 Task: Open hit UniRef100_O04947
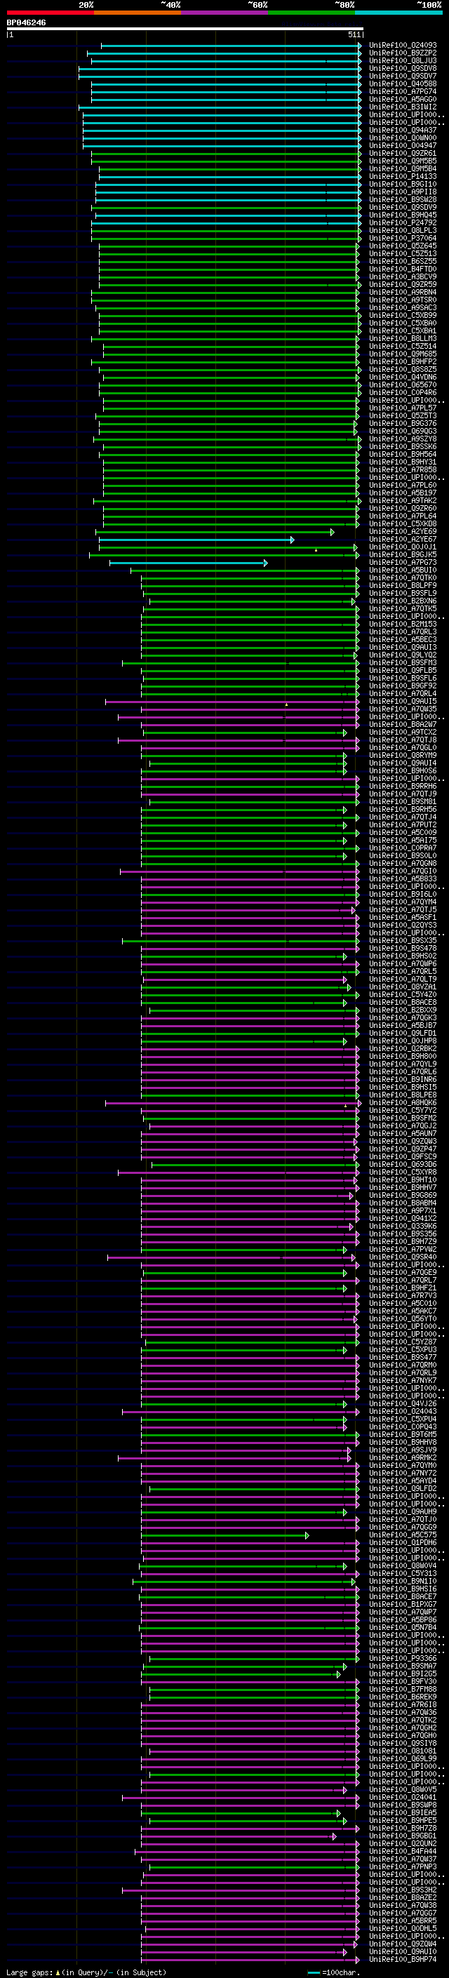pos(403,146)
